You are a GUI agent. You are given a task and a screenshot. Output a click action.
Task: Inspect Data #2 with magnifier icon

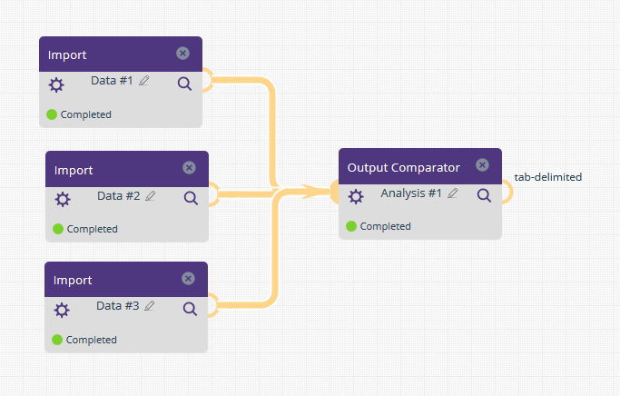pyautogui.click(x=191, y=198)
